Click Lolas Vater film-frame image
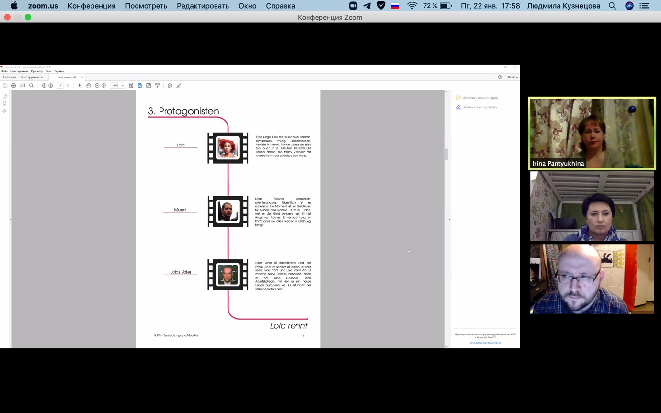Image resolution: width=661 pixels, height=413 pixels. point(228,275)
